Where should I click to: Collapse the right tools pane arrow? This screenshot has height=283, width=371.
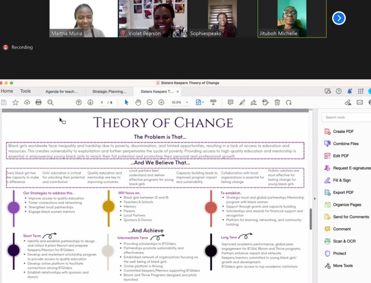tap(314, 198)
